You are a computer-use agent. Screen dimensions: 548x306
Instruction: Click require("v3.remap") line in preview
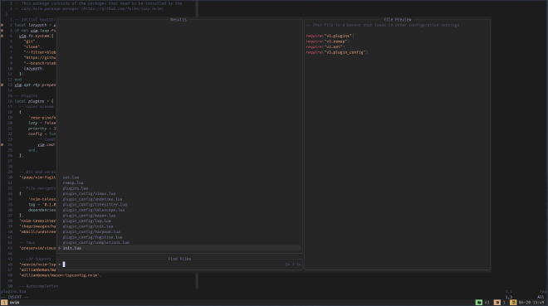tap(327, 41)
